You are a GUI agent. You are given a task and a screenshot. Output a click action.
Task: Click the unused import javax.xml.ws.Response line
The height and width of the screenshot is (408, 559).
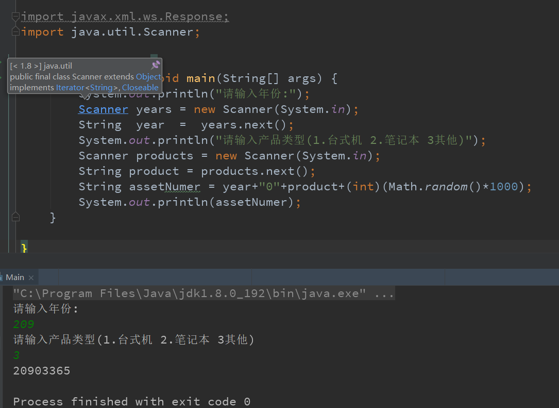125,17
